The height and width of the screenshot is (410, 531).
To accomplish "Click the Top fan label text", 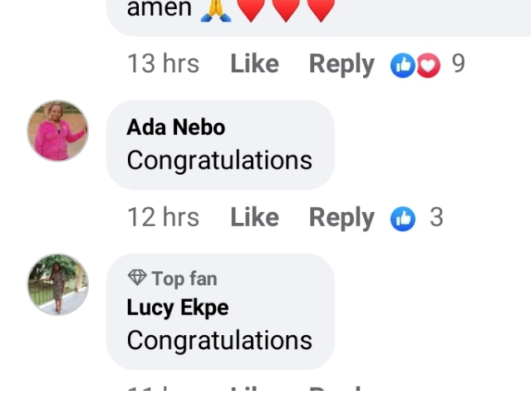I will point(184,278).
